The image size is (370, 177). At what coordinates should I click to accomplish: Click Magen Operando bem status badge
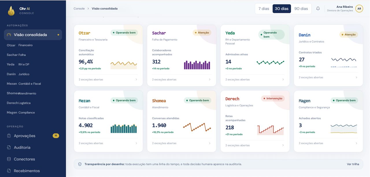pyautogui.click(x=344, y=101)
